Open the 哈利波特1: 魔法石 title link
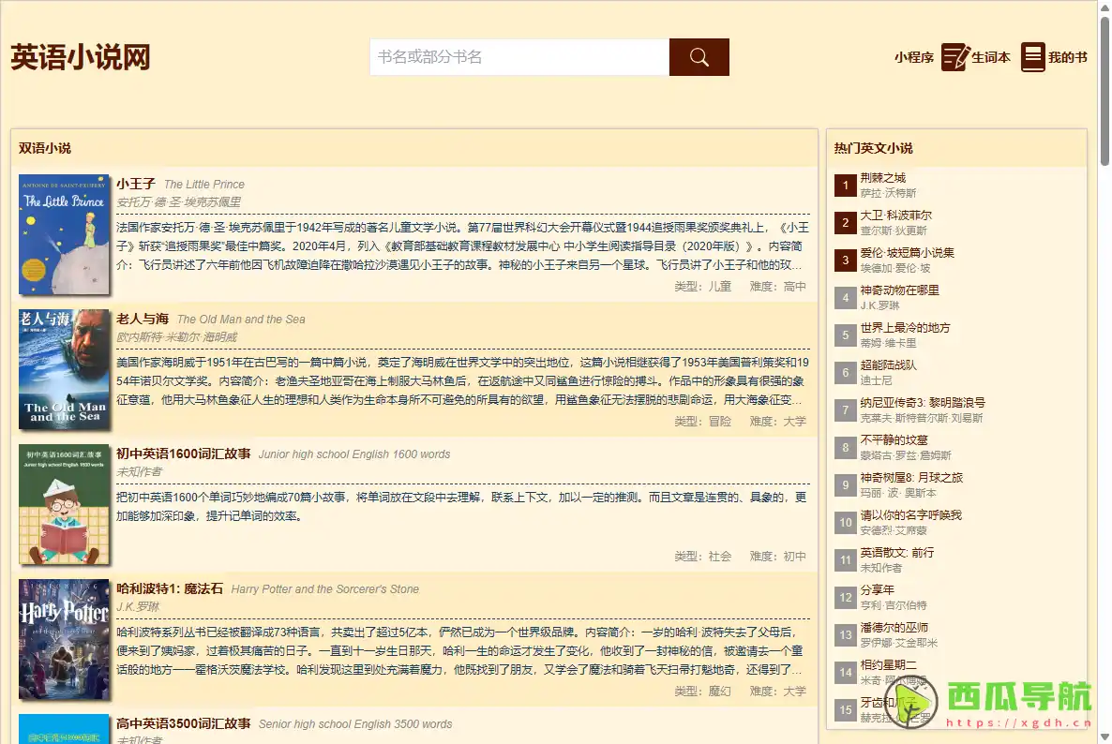The height and width of the screenshot is (744, 1112). point(170,588)
